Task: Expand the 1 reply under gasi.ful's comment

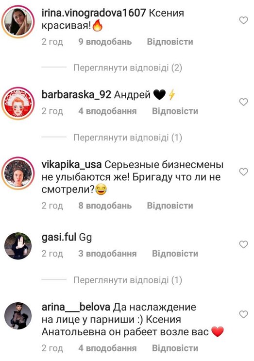Action: coord(128,280)
